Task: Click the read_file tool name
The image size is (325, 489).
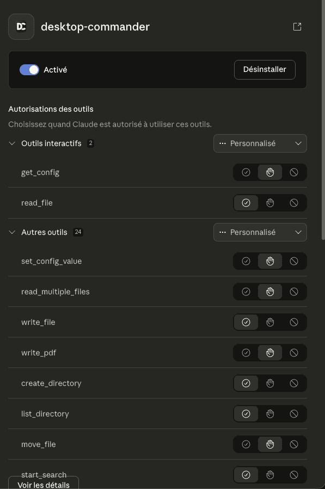Action: (36, 203)
